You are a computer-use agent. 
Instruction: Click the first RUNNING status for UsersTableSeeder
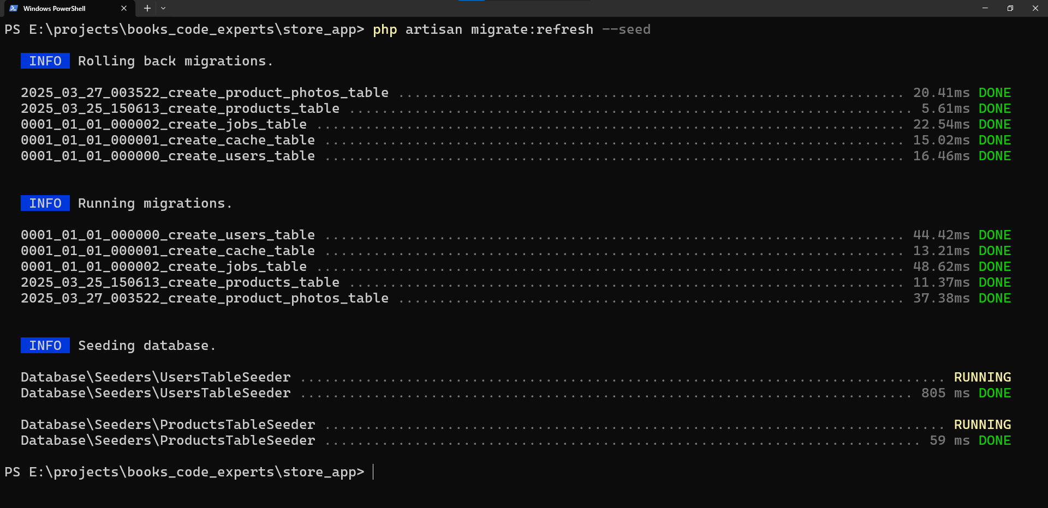[982, 377]
